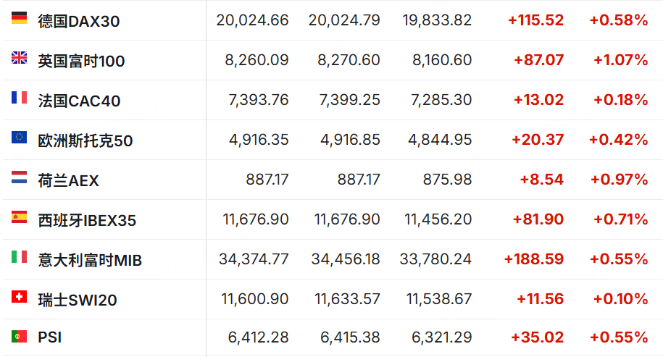Click the Italian flag icon
Screen dimensions: 663x357
19,257
